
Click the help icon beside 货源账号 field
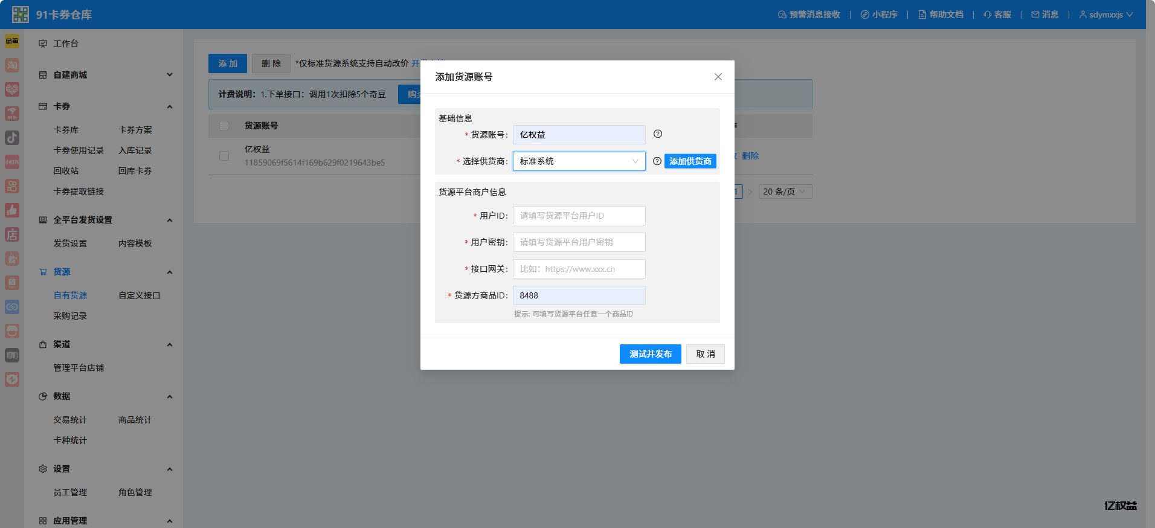click(x=658, y=134)
